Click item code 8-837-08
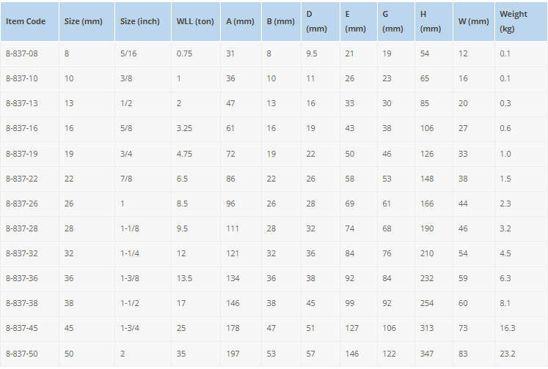Image resolution: width=548 pixels, height=369 pixels. 22,53
